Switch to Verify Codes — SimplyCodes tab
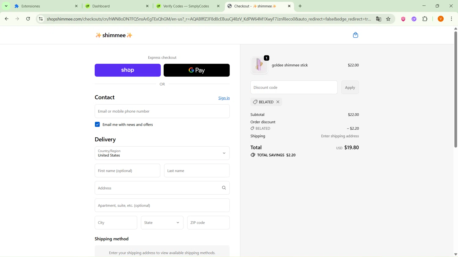This screenshot has height=257, width=458. point(188,6)
